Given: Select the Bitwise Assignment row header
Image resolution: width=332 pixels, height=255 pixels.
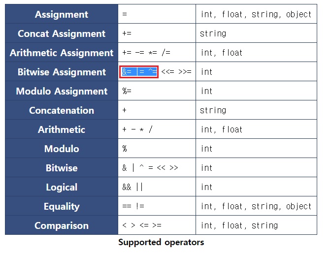Looking at the screenshot, I should 62,72.
